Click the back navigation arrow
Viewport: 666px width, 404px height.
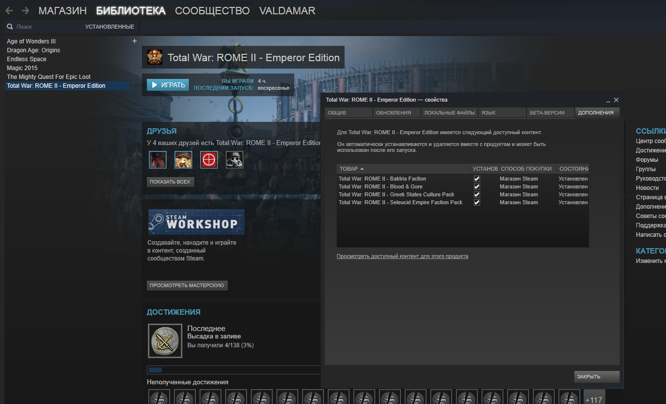(9, 11)
